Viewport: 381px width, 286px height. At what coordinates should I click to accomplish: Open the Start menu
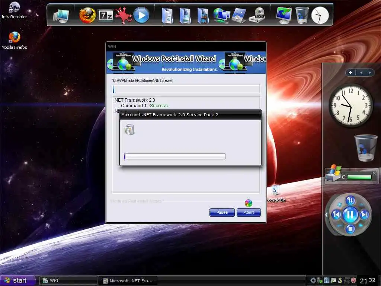(x=17, y=280)
